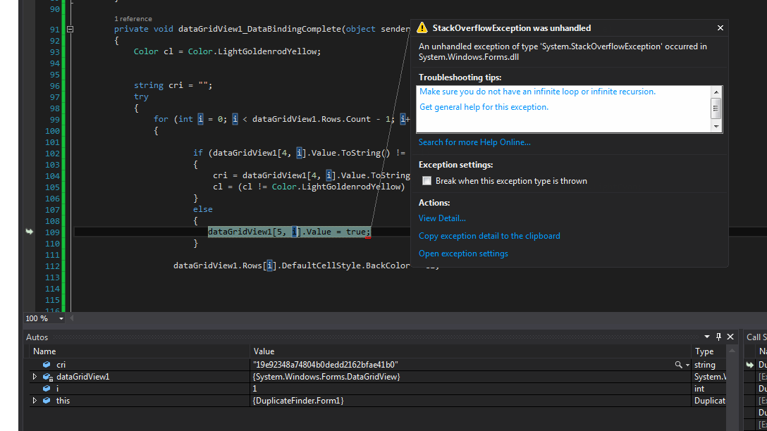The image size is (767, 431).
Task: Open the editor zoom level dropdown
Action: click(x=61, y=319)
